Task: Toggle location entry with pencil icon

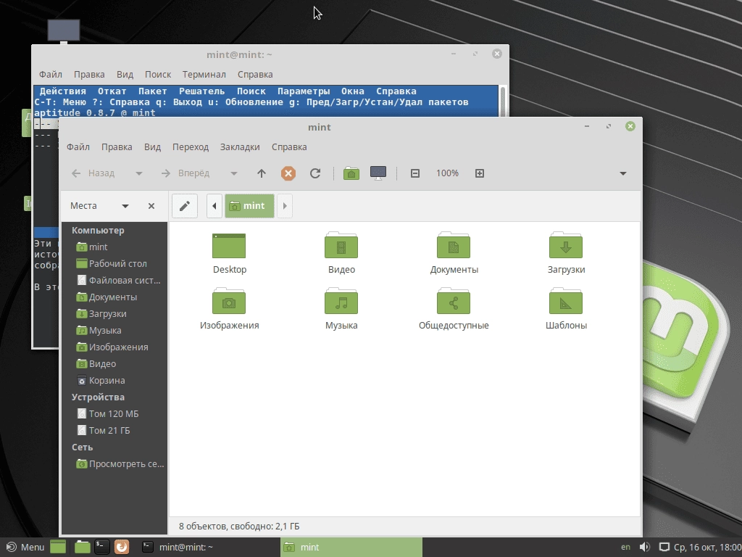Action: pyautogui.click(x=185, y=205)
